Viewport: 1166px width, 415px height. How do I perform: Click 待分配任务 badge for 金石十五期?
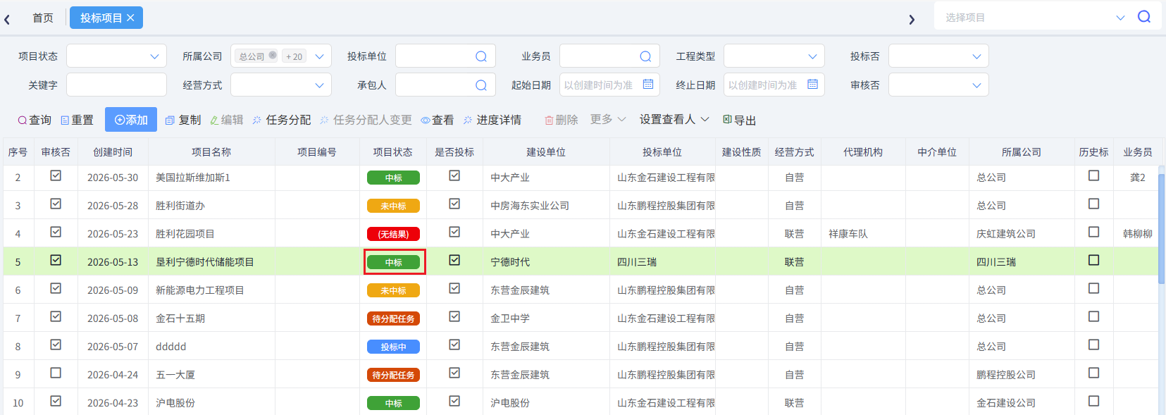point(393,318)
